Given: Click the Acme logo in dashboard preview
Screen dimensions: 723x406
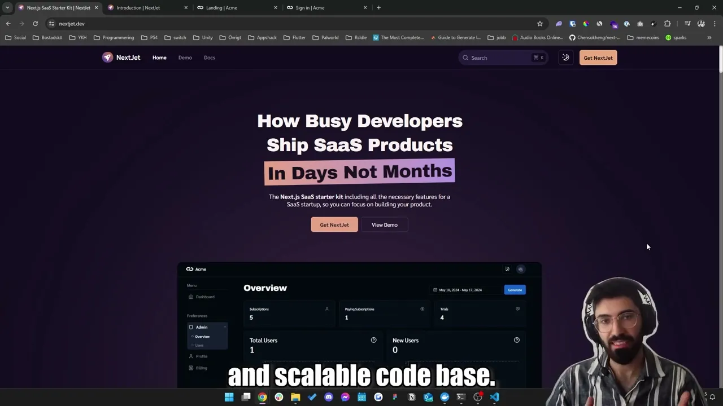Looking at the screenshot, I should tap(196, 269).
